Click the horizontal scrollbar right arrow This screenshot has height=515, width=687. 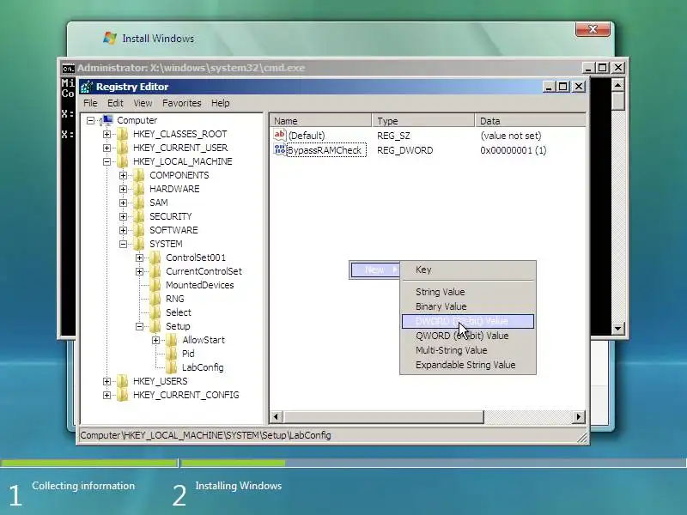coord(579,417)
